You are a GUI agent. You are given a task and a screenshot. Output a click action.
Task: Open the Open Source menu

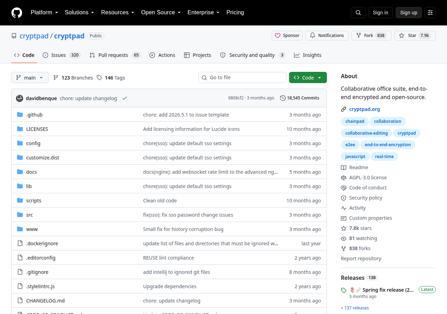pyautogui.click(x=161, y=13)
